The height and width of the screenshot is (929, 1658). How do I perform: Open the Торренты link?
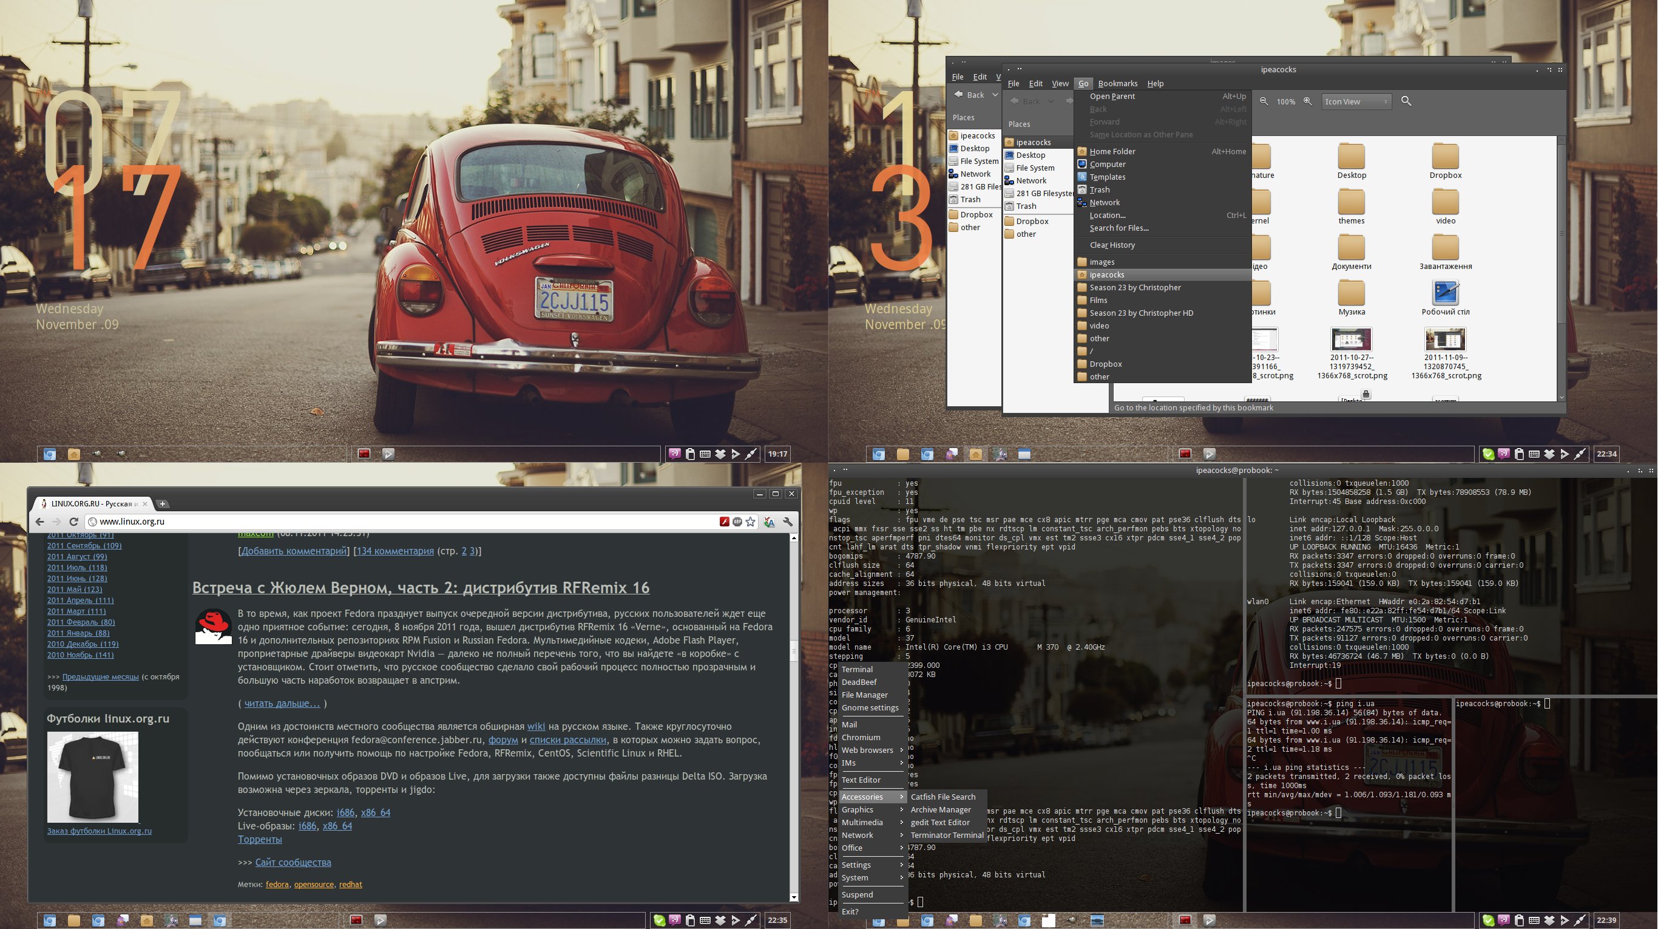click(x=260, y=840)
